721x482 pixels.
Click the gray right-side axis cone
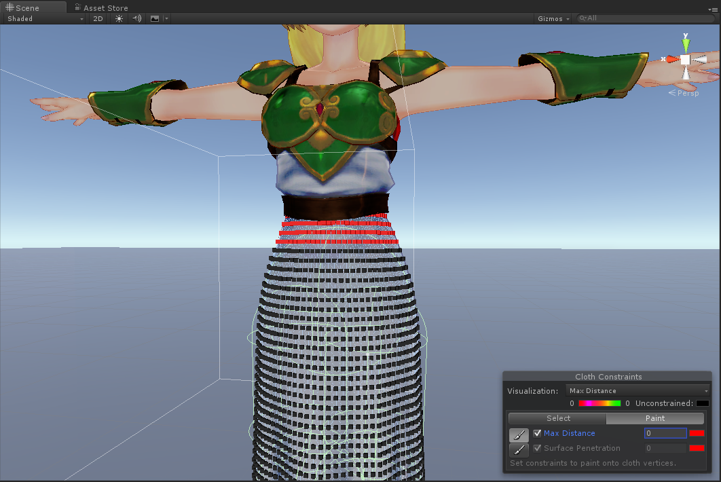(700, 59)
